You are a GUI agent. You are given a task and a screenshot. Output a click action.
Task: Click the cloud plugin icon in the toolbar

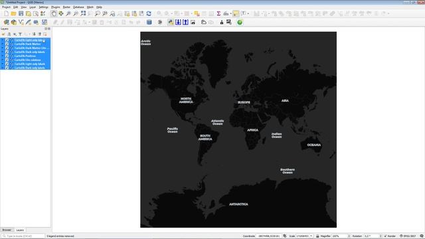(204, 22)
